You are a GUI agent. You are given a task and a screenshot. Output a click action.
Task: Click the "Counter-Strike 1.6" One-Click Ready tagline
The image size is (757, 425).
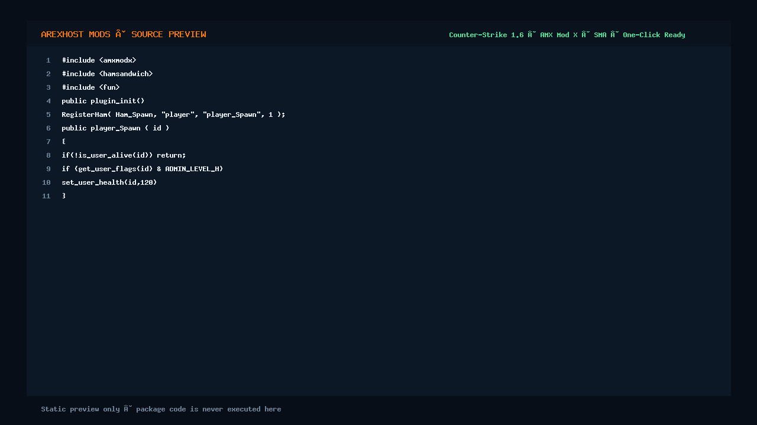click(567, 35)
